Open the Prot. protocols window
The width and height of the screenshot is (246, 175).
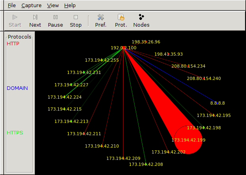(x=121, y=17)
